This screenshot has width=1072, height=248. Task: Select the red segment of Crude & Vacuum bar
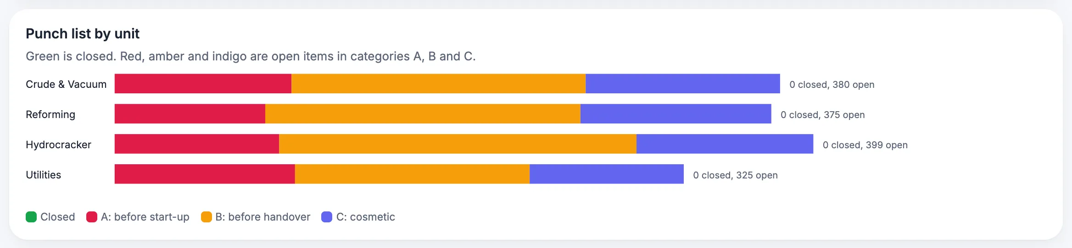tap(203, 84)
